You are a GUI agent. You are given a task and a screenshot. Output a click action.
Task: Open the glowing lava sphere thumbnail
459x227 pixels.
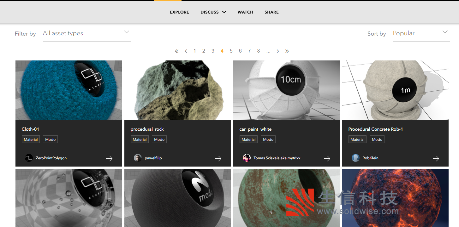click(x=395, y=198)
